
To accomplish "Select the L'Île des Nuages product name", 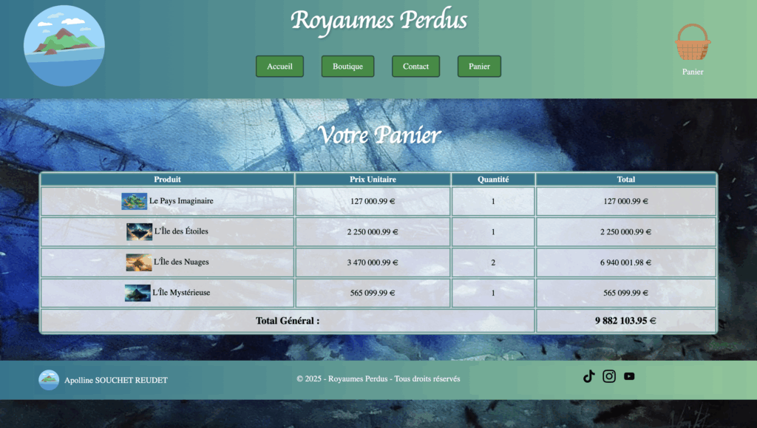I will click(x=181, y=262).
